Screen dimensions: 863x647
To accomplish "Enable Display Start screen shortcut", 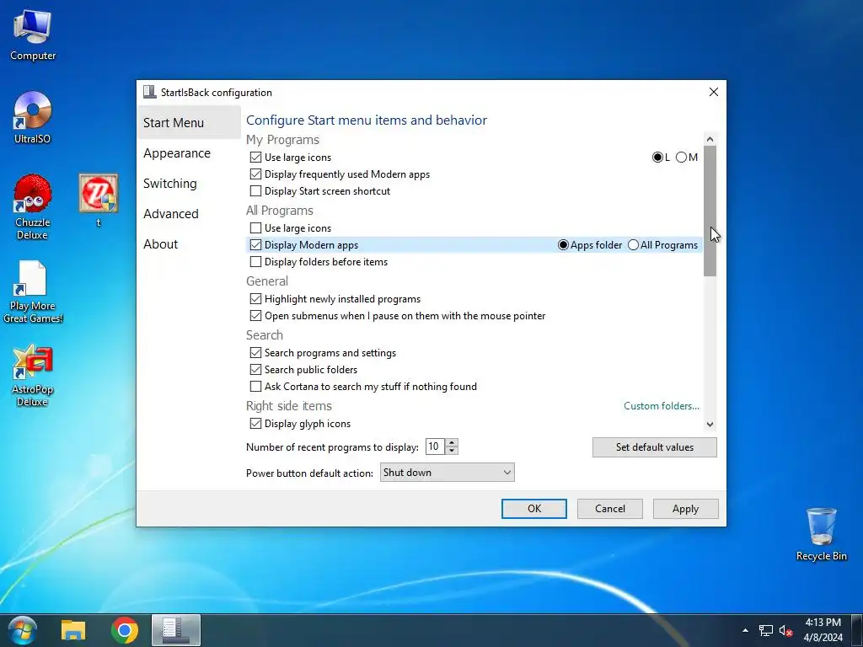I will click(x=255, y=191).
